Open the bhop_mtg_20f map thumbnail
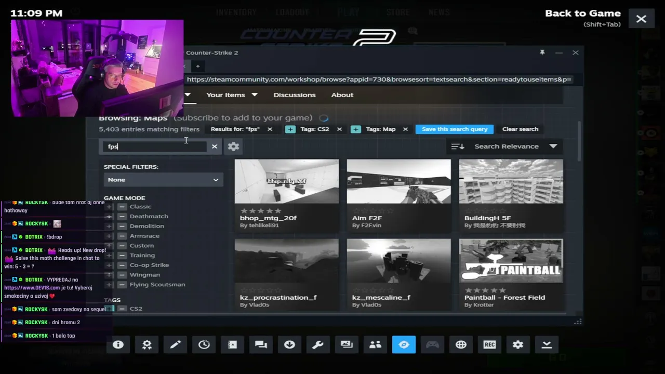Image resolution: width=665 pixels, height=374 pixels. coord(287,181)
